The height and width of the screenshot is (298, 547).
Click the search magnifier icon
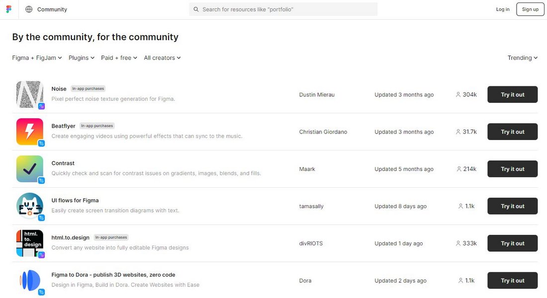tap(196, 9)
